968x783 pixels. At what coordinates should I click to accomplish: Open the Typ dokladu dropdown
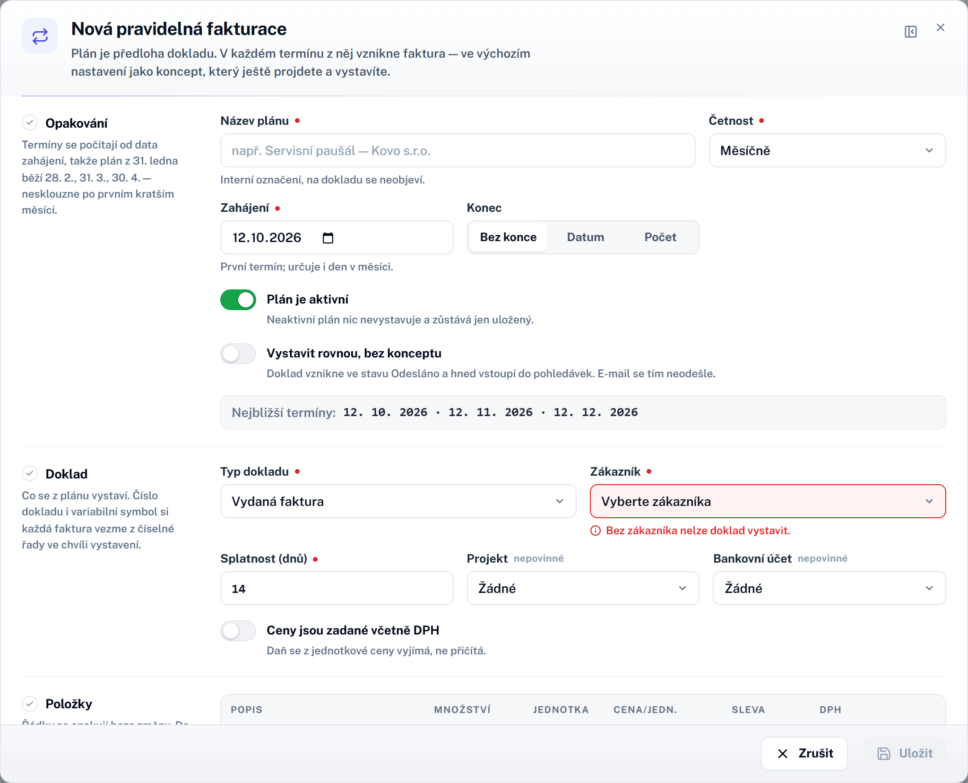point(398,501)
